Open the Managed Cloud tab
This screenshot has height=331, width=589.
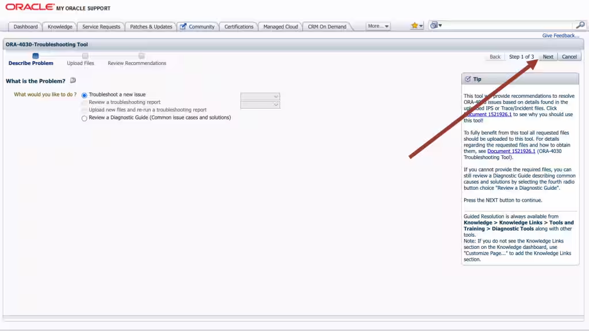[x=281, y=26]
